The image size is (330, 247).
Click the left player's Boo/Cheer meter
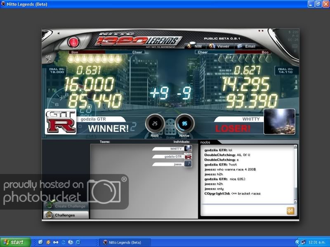point(107,52)
